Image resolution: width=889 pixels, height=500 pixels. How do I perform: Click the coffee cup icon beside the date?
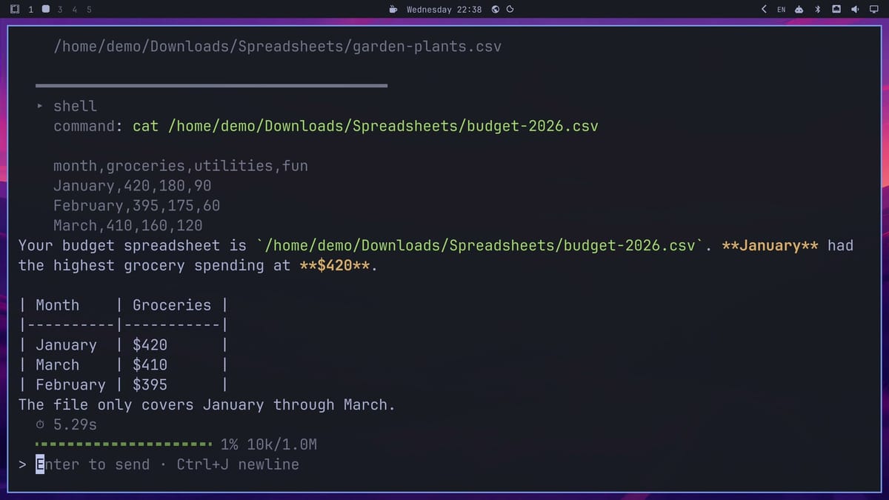393,10
